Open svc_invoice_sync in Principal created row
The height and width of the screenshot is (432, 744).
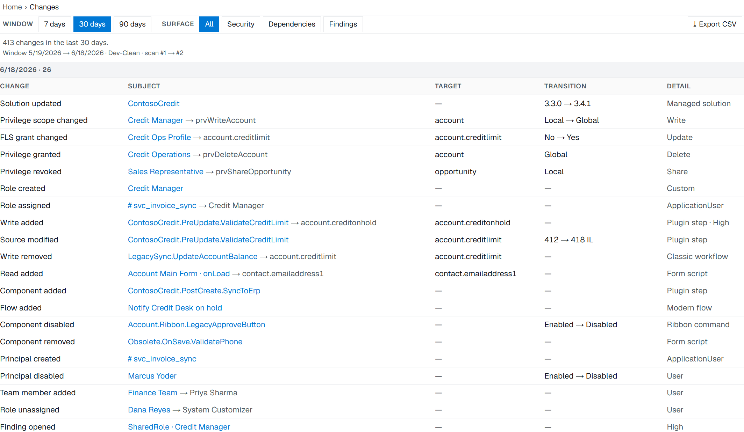pyautogui.click(x=162, y=359)
